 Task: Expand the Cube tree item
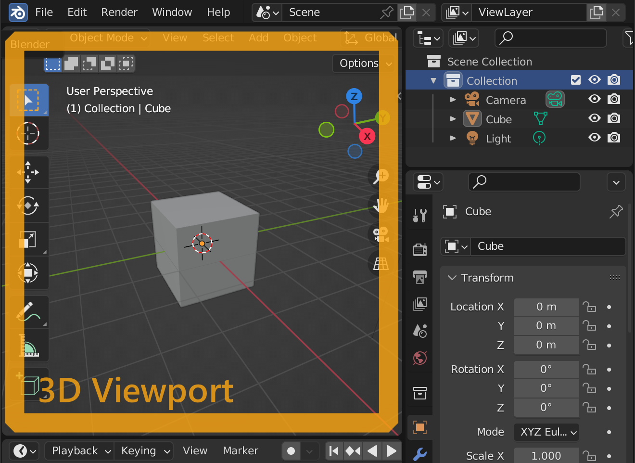tap(453, 119)
